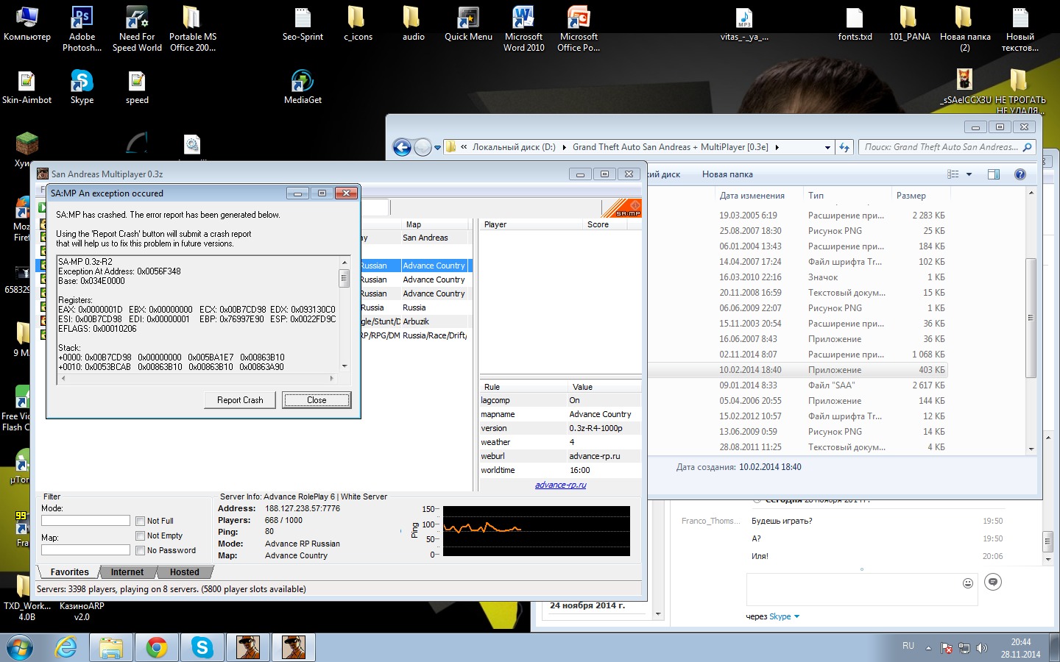Open the advance-rp.ru server link

pos(561,485)
